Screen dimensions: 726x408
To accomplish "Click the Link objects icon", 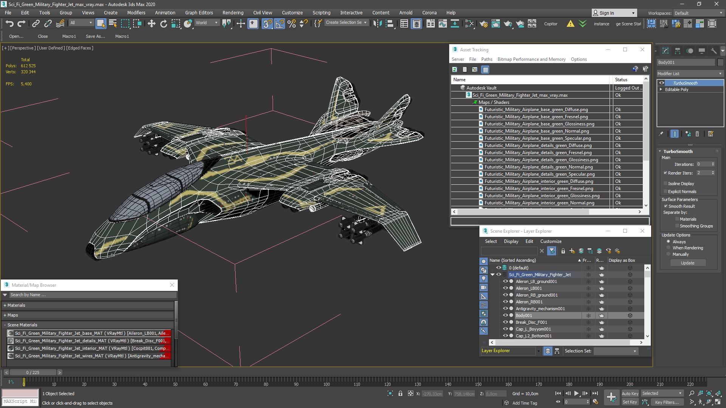I will [x=36, y=23].
